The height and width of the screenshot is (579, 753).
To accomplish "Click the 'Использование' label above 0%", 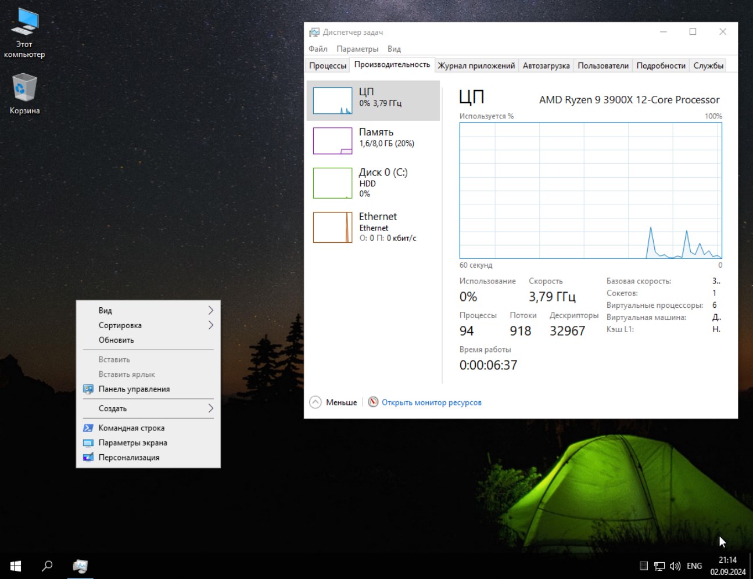I will point(487,281).
